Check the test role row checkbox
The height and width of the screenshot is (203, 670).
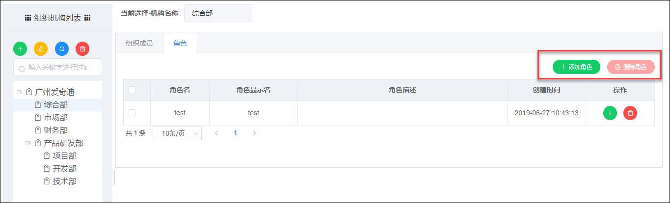[132, 113]
